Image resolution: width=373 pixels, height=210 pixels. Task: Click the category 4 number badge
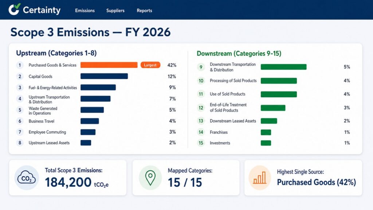click(20, 98)
